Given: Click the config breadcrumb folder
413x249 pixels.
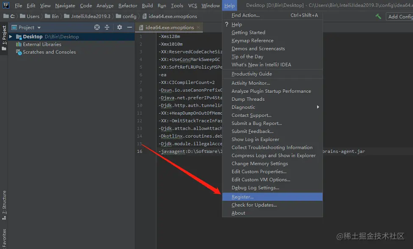Looking at the screenshot, I should pos(126,17).
